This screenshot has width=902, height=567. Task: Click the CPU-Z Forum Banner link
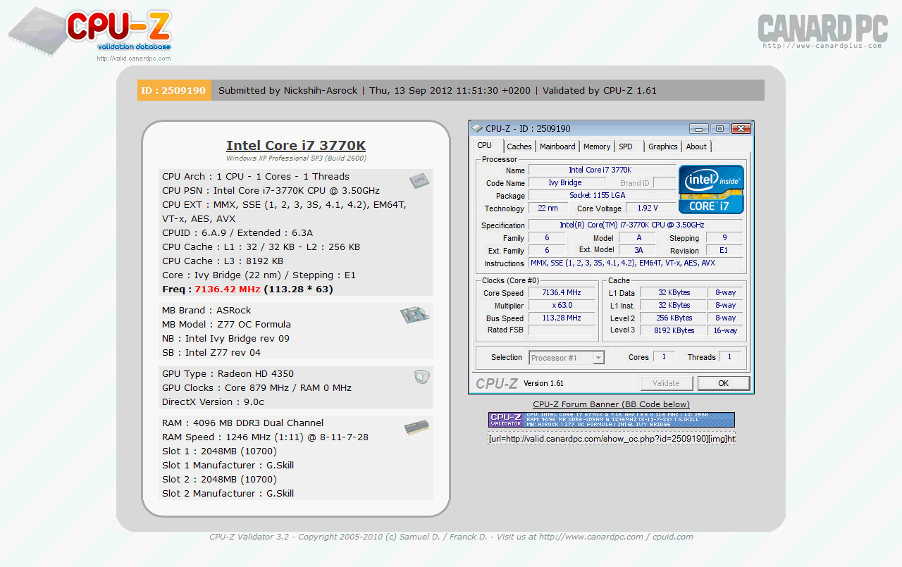coord(611,404)
